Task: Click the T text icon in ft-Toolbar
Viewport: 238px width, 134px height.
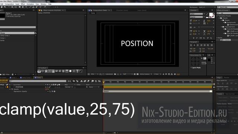Action: tap(77, 71)
